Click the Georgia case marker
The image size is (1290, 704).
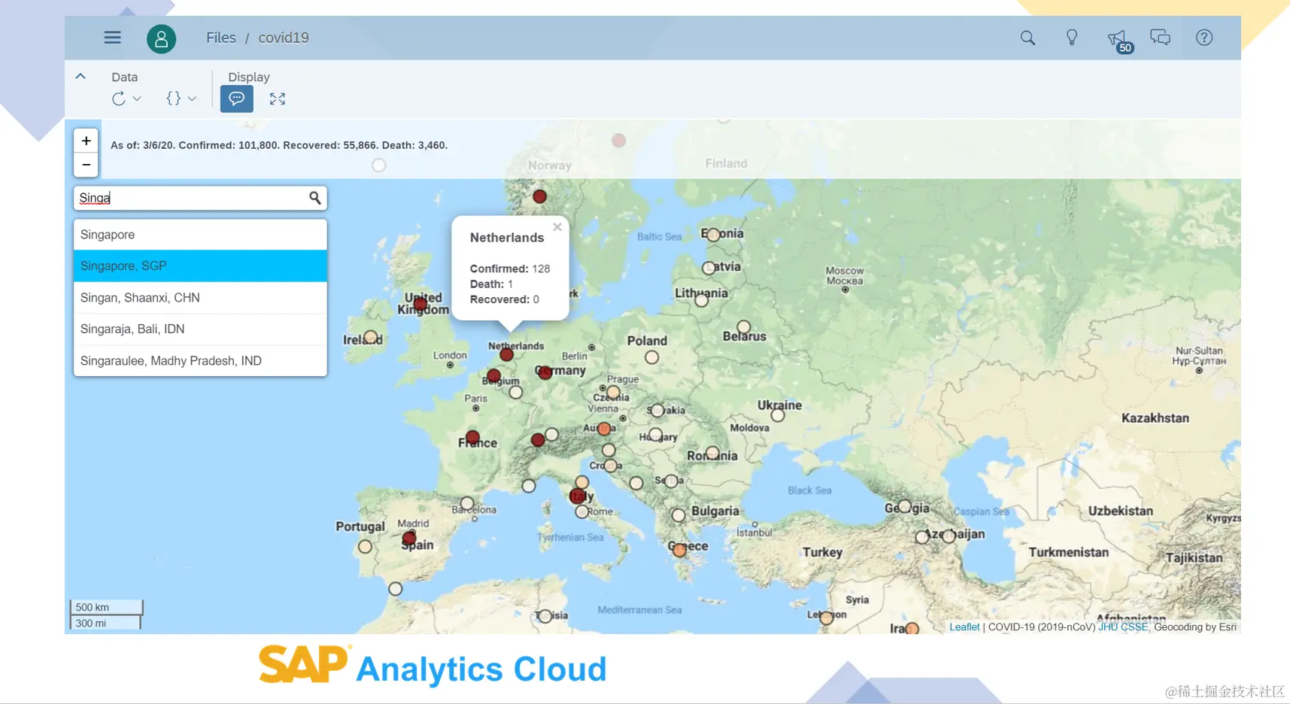(905, 507)
